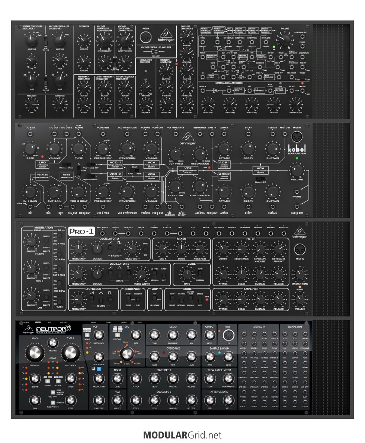Click the Neutron SUM 1A input jack
Screen dimensions: 365x443
coord(244,402)
